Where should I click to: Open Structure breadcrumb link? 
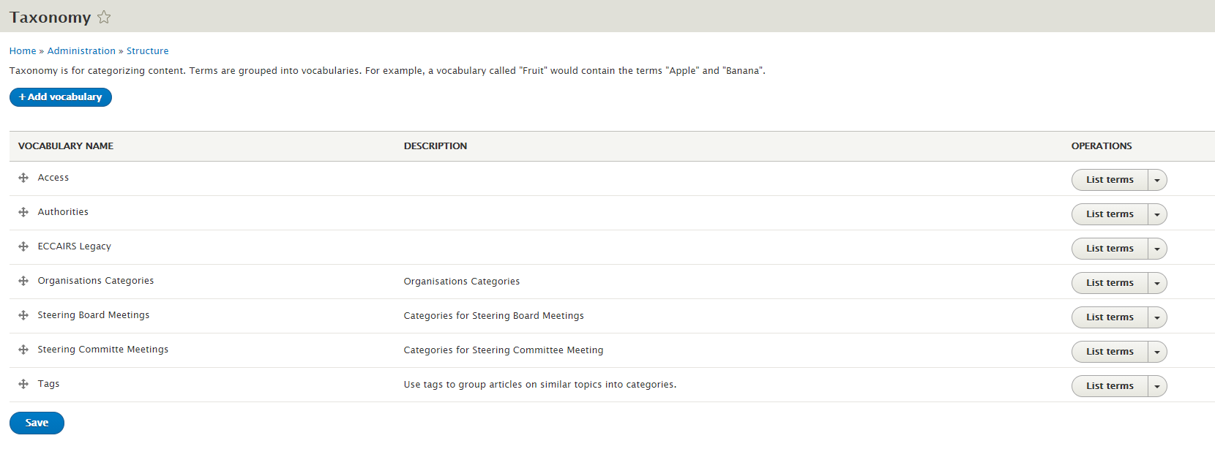tap(148, 51)
